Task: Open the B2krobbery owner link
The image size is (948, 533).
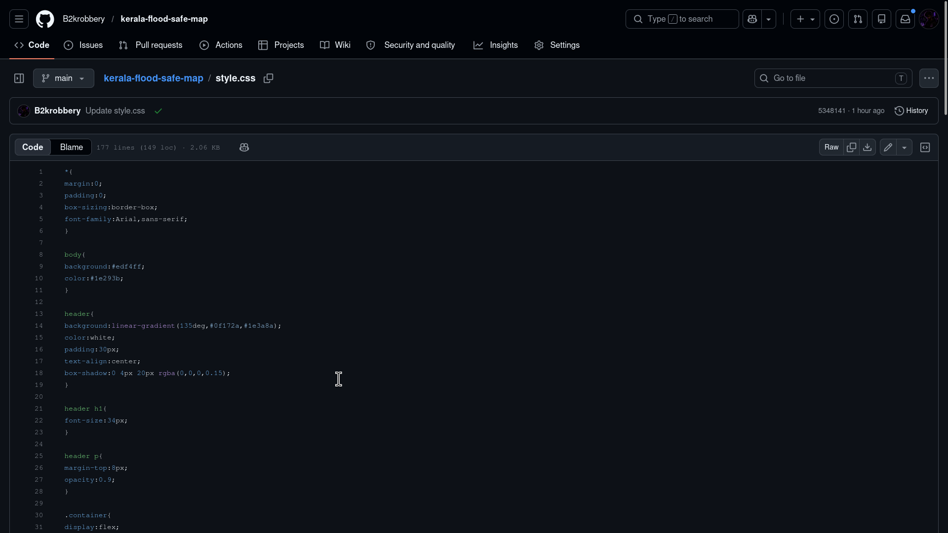Action: (83, 19)
